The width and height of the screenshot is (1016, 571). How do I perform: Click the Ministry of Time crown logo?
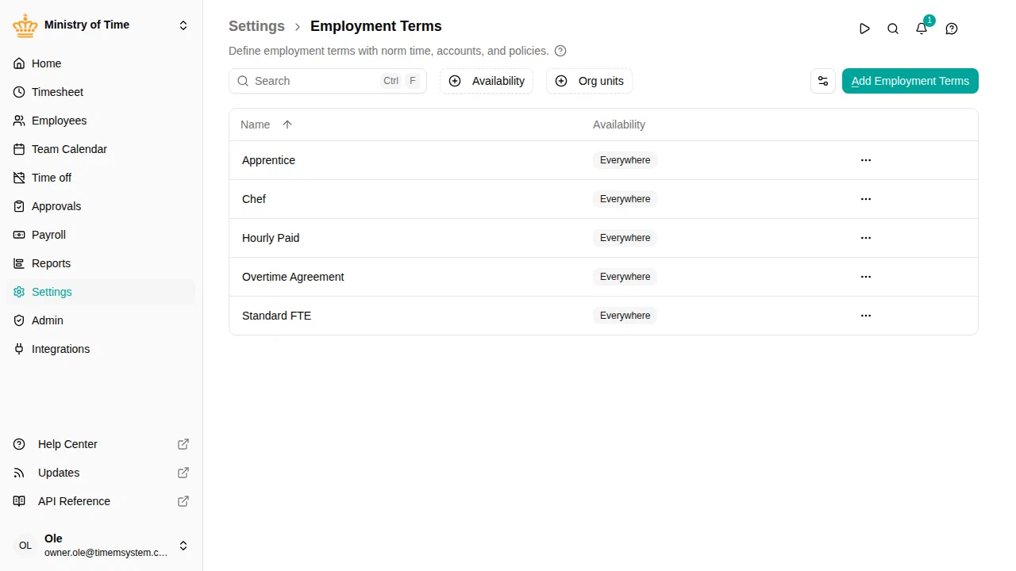(25, 25)
